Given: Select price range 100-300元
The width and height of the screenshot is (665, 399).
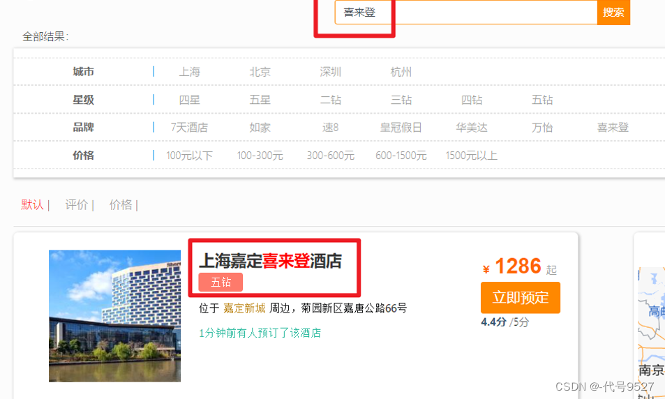Looking at the screenshot, I should click(260, 156).
